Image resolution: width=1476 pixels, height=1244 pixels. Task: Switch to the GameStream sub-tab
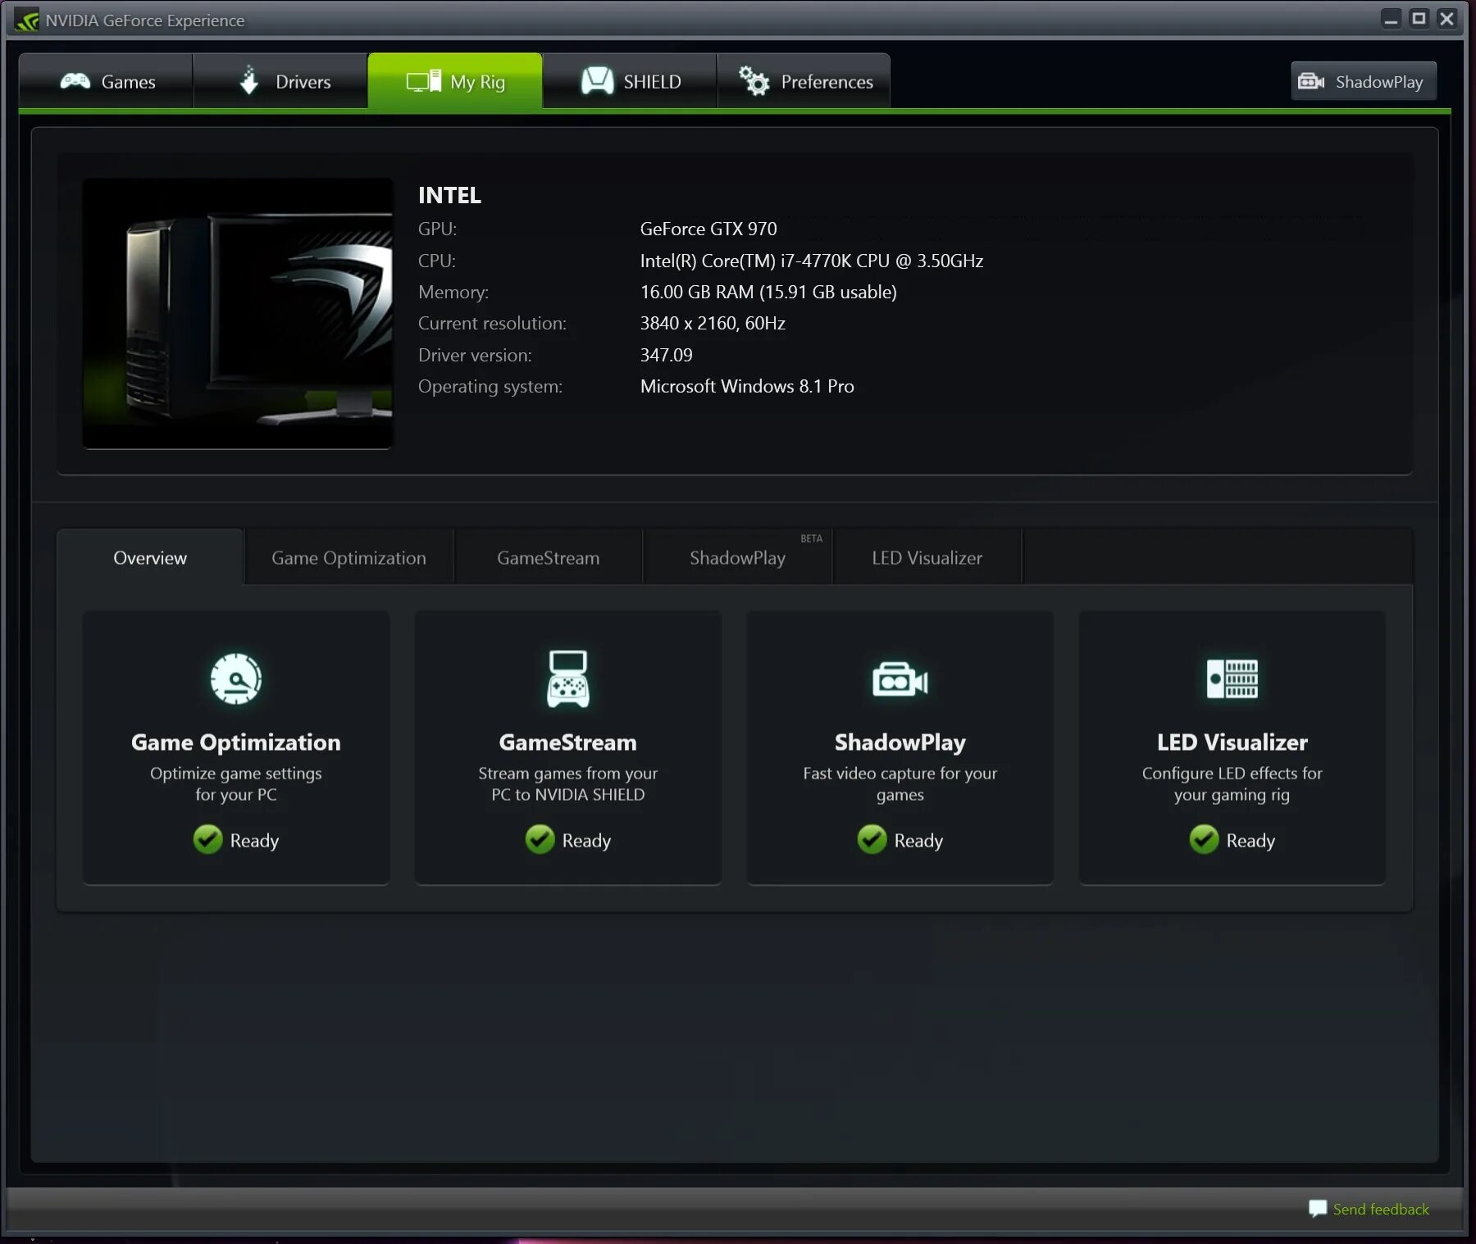tap(548, 557)
